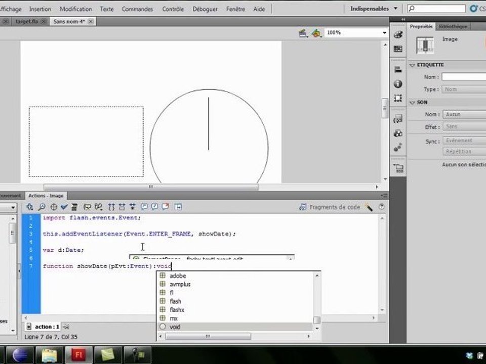Click the label Nom input field
This screenshot has width=486, height=364.
pyautogui.click(x=464, y=77)
